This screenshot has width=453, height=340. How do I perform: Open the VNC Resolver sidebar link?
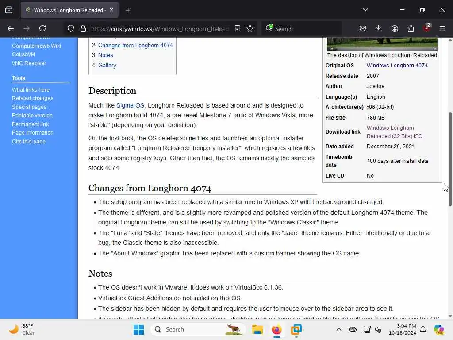click(x=29, y=63)
